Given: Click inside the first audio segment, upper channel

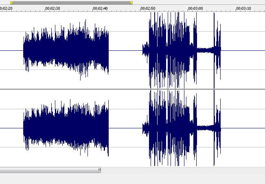Looking at the screenshot, I should pos(66,50).
